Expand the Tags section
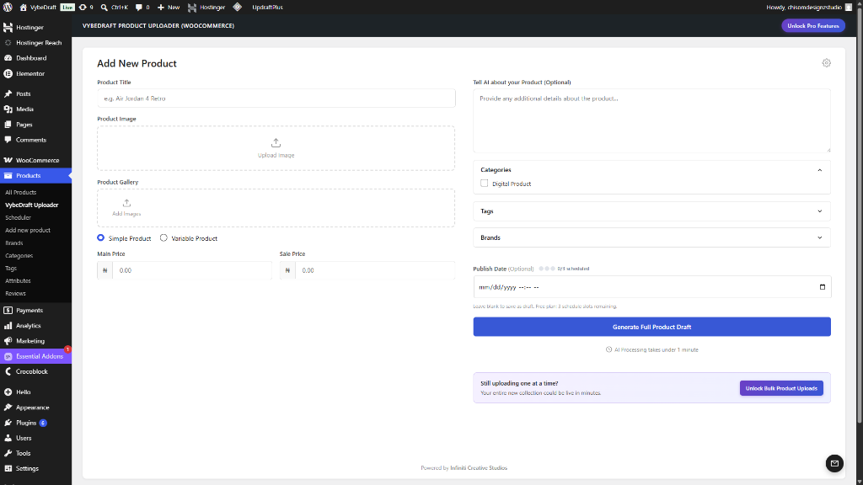The width and height of the screenshot is (863, 485). [x=651, y=211]
